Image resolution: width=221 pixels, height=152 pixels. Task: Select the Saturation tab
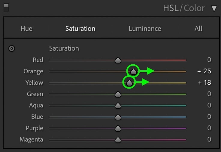click(x=80, y=29)
